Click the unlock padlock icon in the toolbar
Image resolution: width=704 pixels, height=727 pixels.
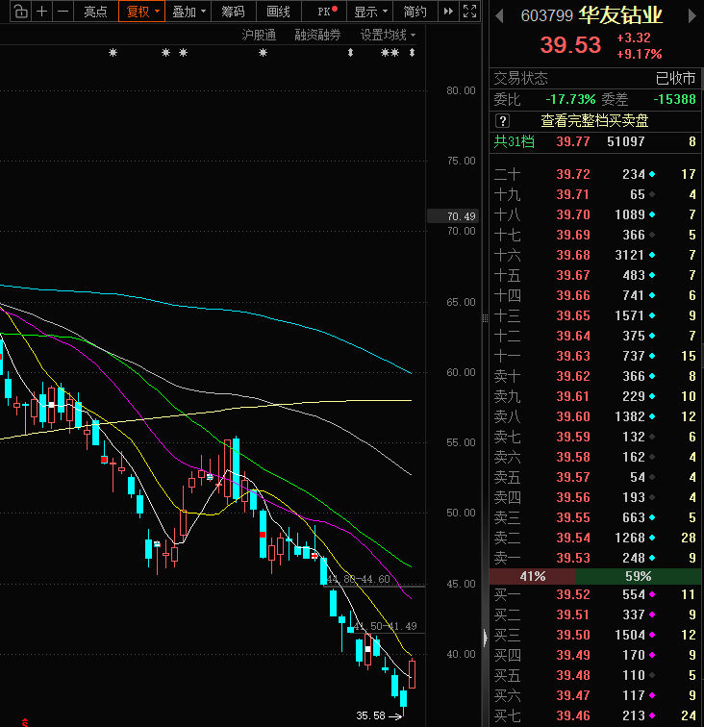[x=20, y=12]
